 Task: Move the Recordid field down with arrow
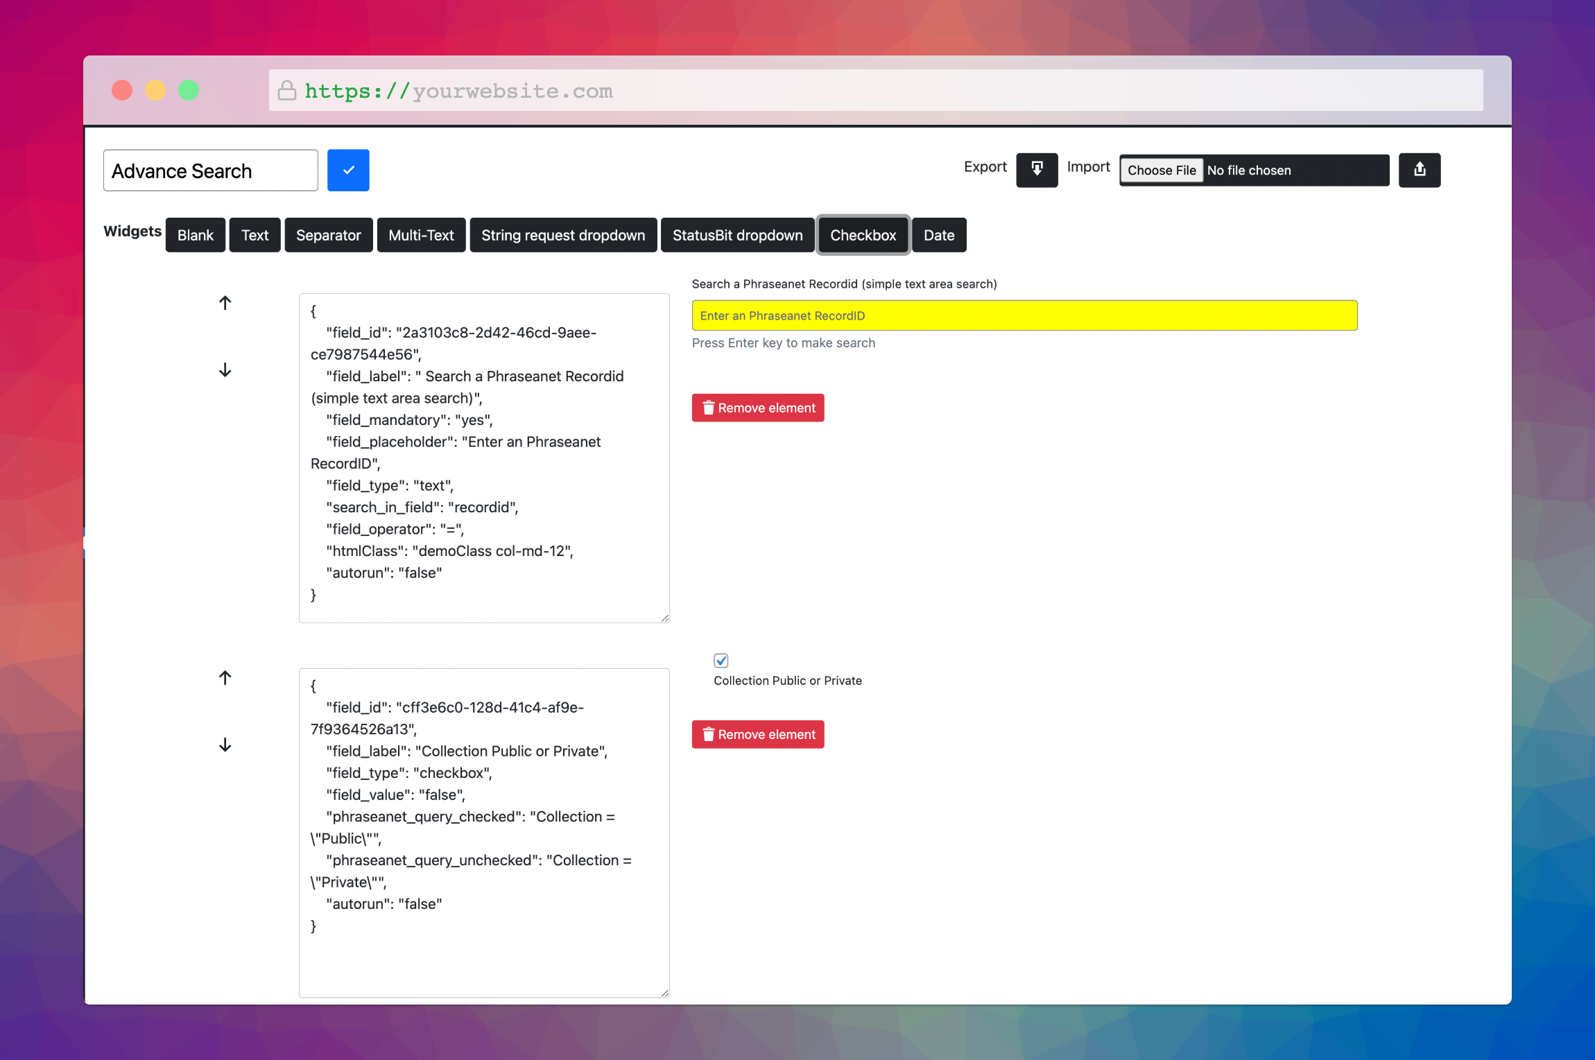[x=225, y=370]
